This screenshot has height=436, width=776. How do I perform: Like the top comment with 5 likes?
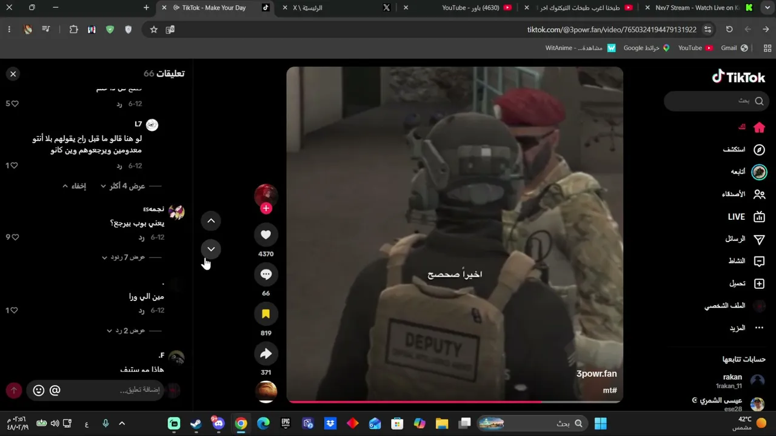point(15,104)
